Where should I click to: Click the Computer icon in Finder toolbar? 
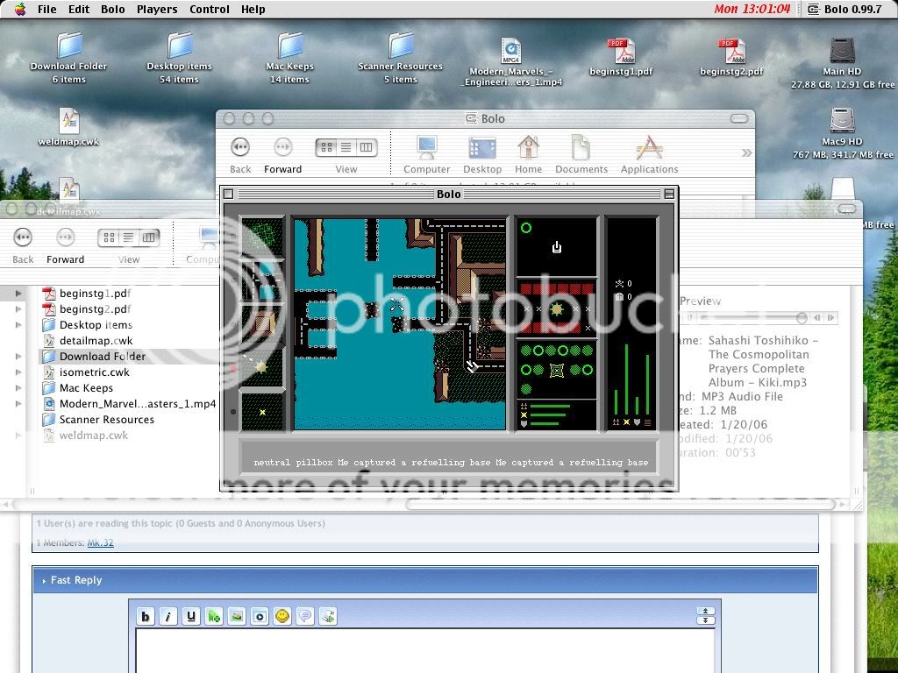[x=426, y=155]
